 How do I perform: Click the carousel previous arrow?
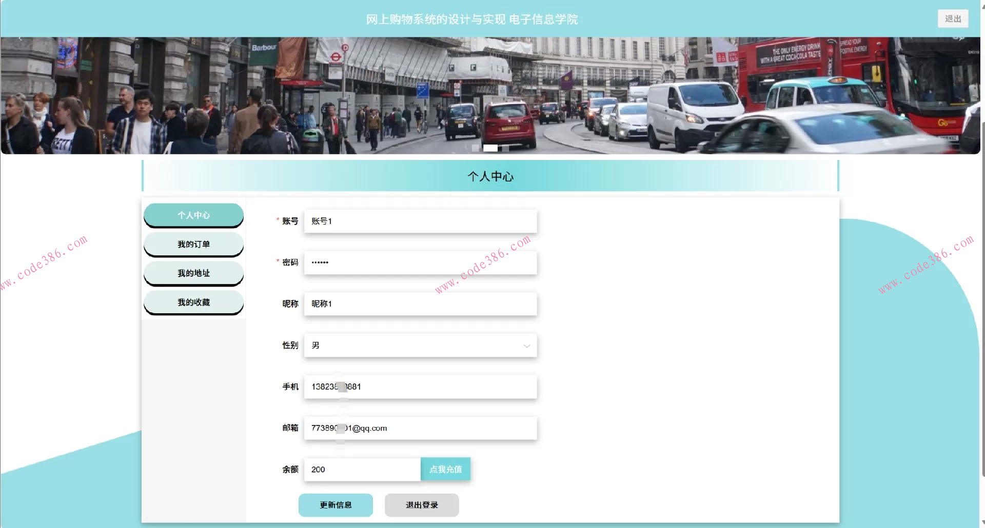[x=20, y=38]
